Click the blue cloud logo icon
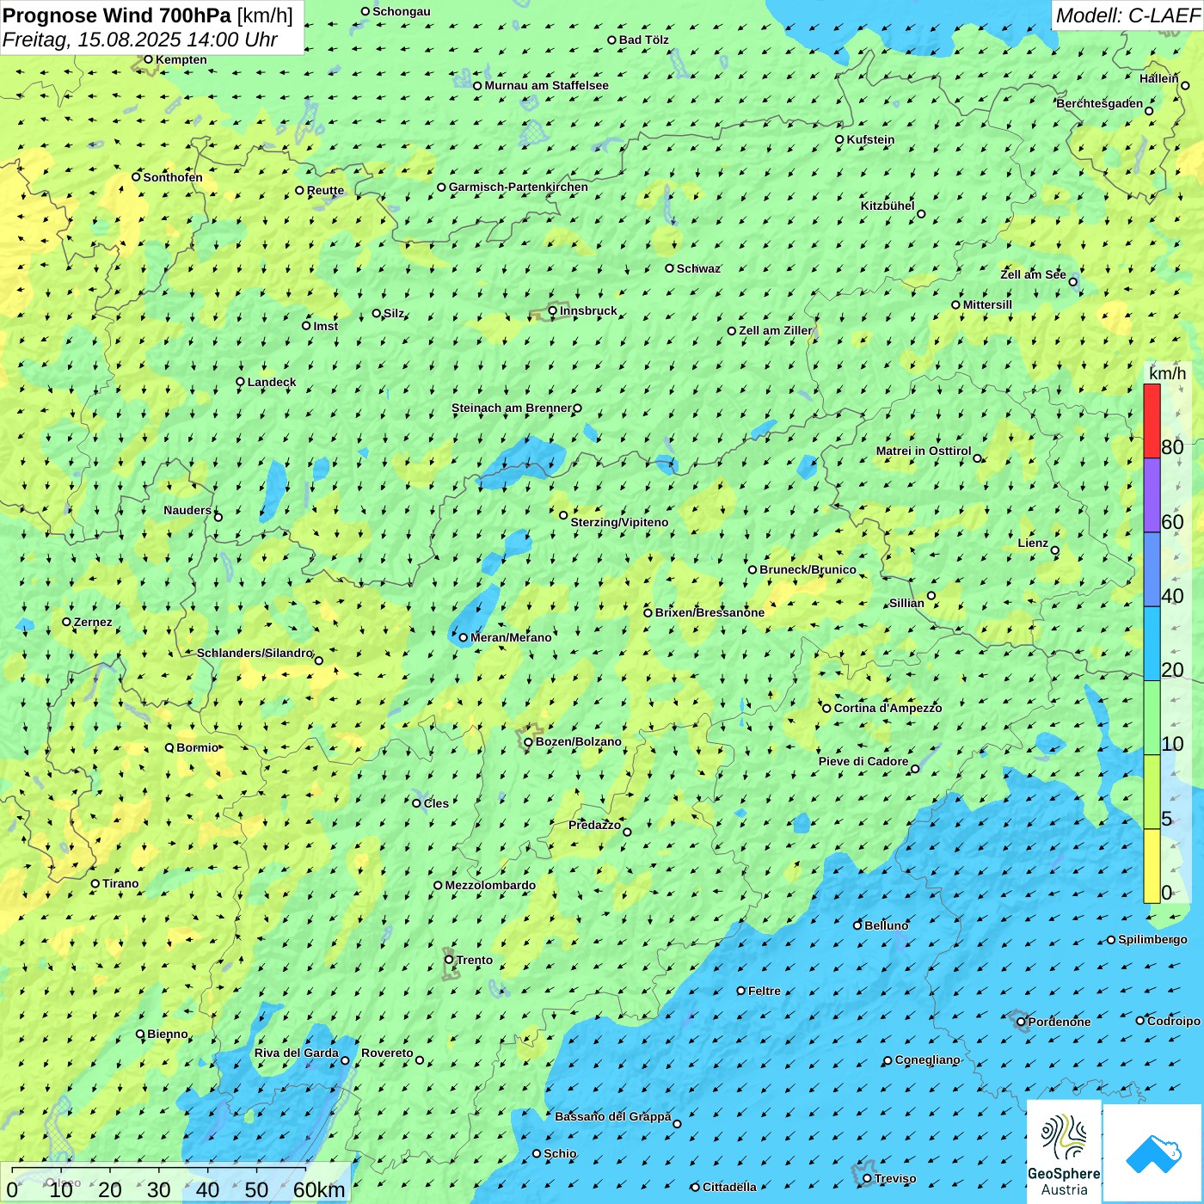This screenshot has height=1204, width=1204. coord(1152,1153)
